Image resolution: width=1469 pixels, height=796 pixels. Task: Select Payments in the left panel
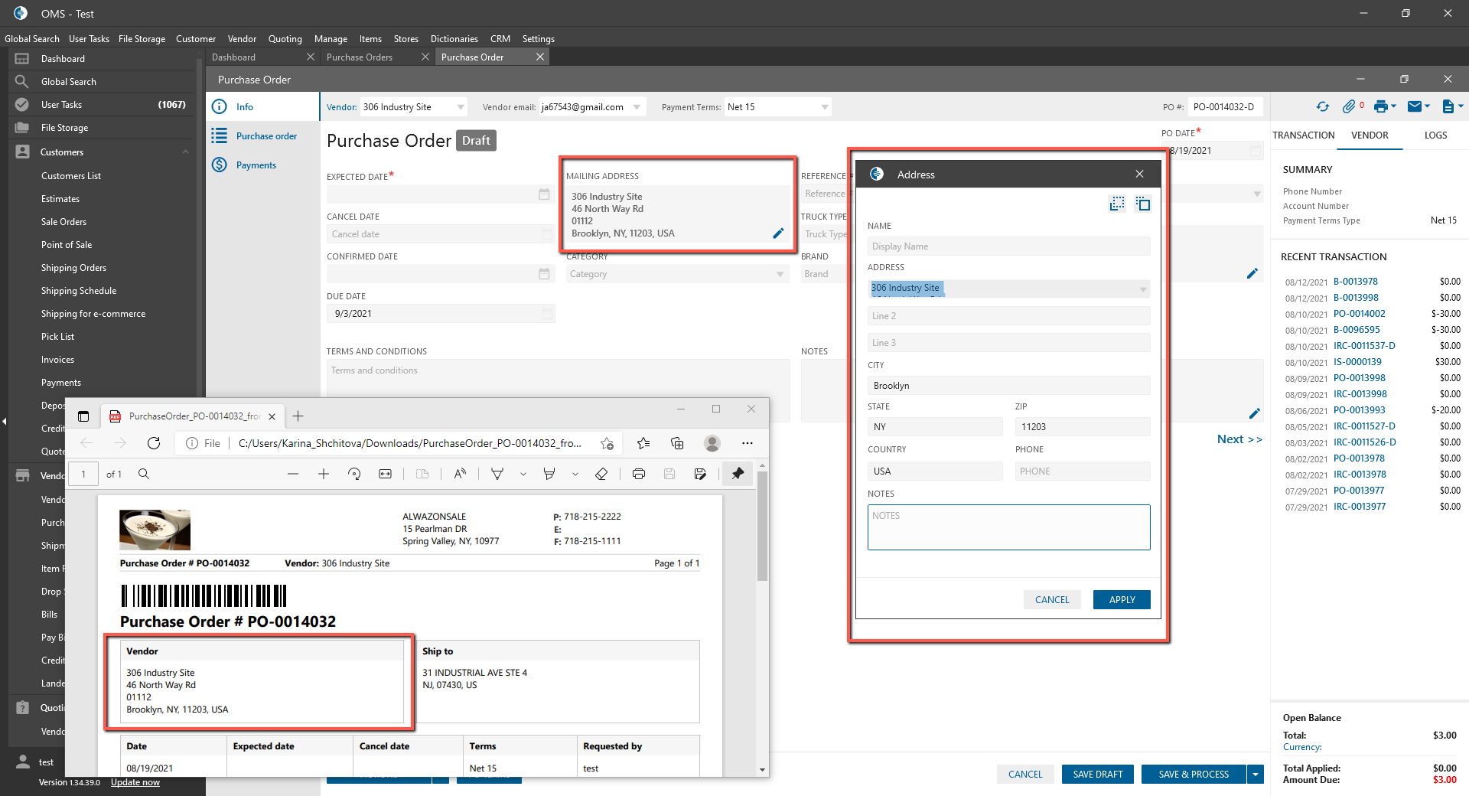click(256, 165)
